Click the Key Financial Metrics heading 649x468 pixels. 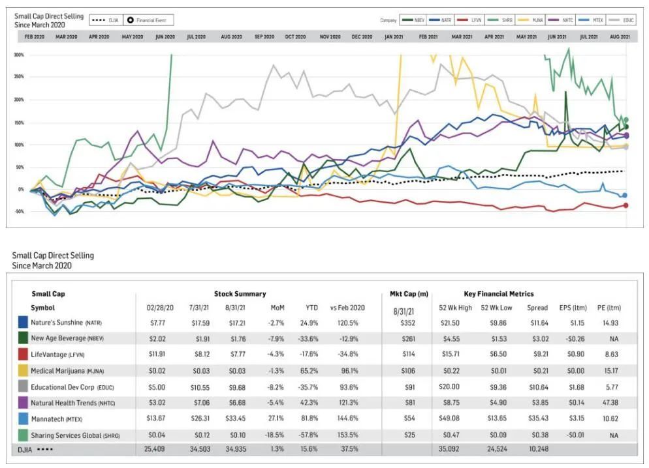pos(499,294)
